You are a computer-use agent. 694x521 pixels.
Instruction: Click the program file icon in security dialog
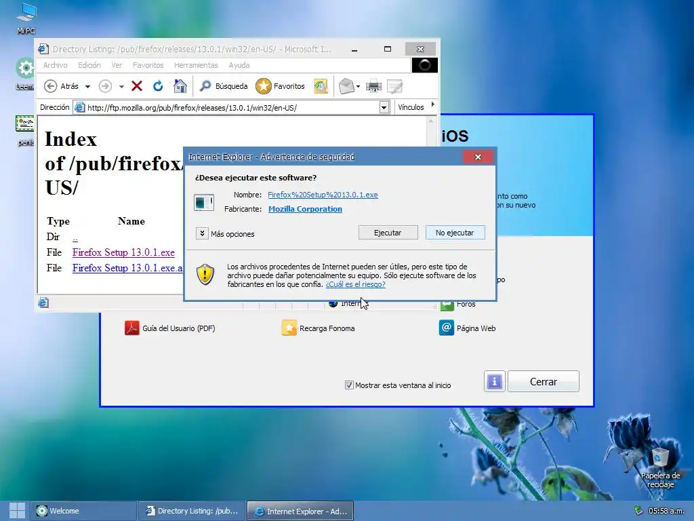[x=204, y=202]
